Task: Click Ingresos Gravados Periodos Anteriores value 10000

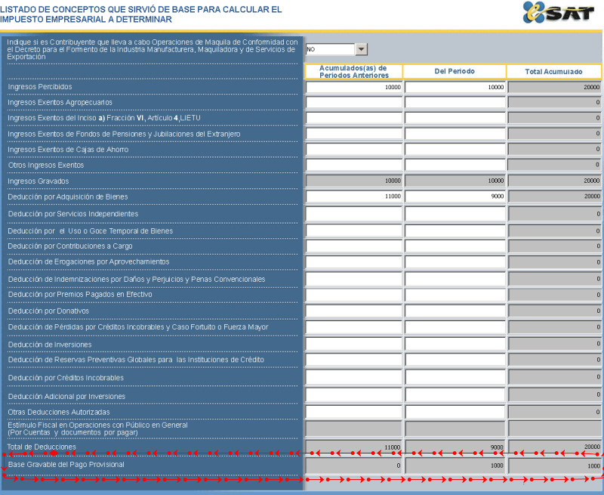Action: 354,181
